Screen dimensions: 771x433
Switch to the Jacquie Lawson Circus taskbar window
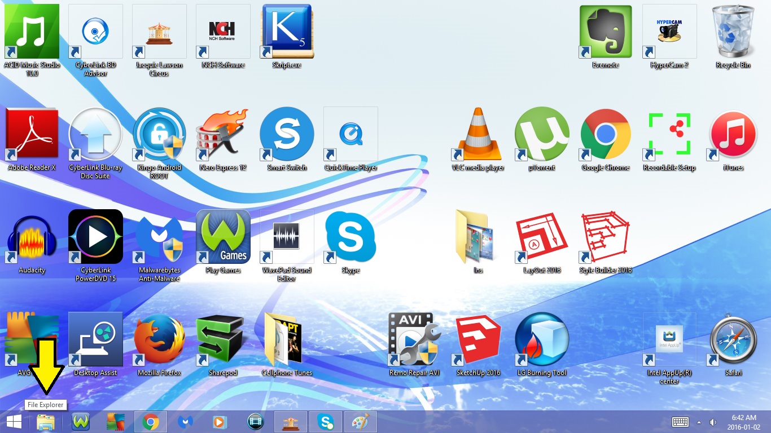(291, 422)
